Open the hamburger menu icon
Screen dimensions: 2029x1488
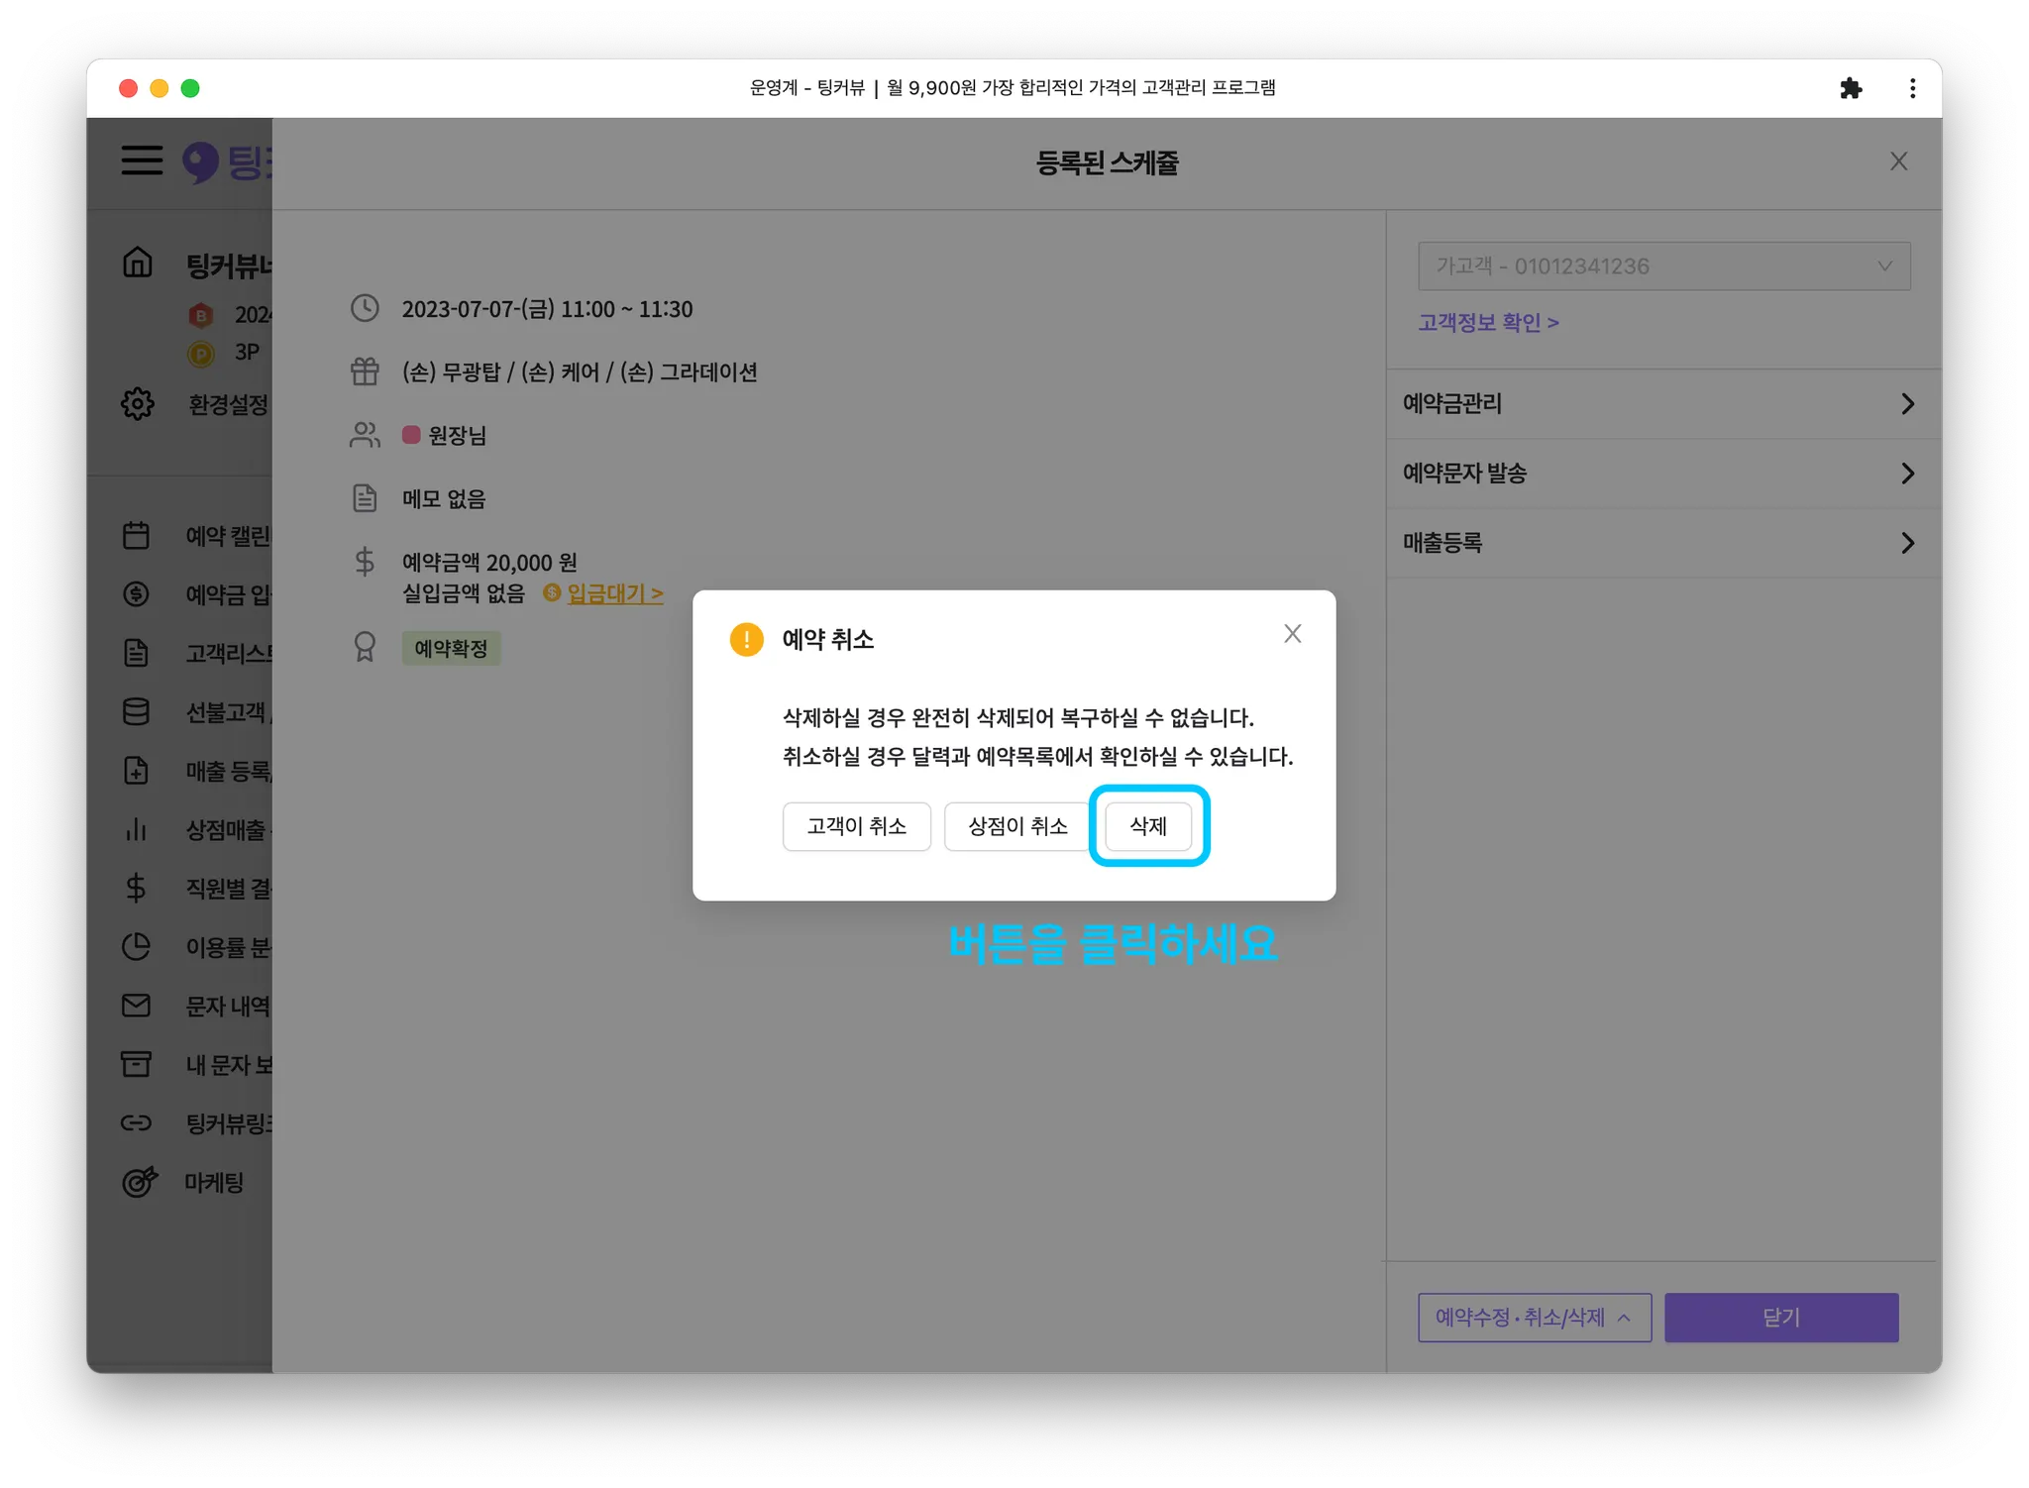click(x=142, y=160)
